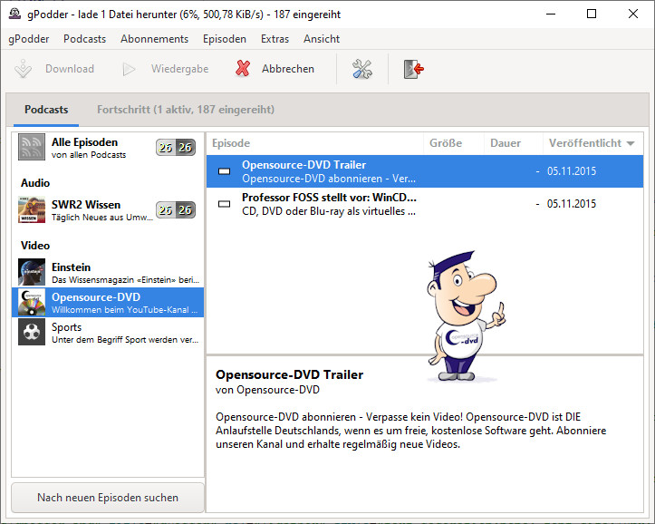Open the gPodder menu
This screenshot has width=655, height=524.
[x=29, y=39]
